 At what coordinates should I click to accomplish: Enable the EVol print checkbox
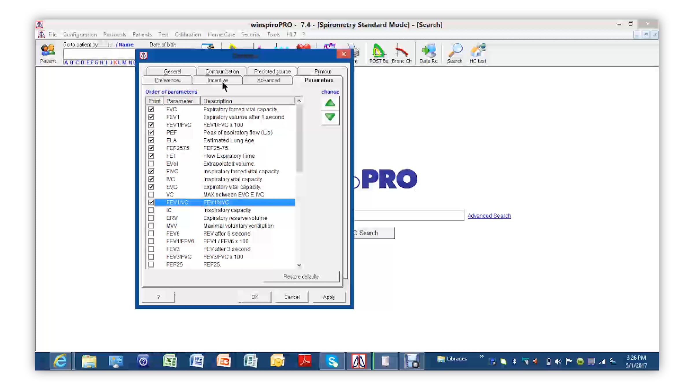[x=151, y=164]
